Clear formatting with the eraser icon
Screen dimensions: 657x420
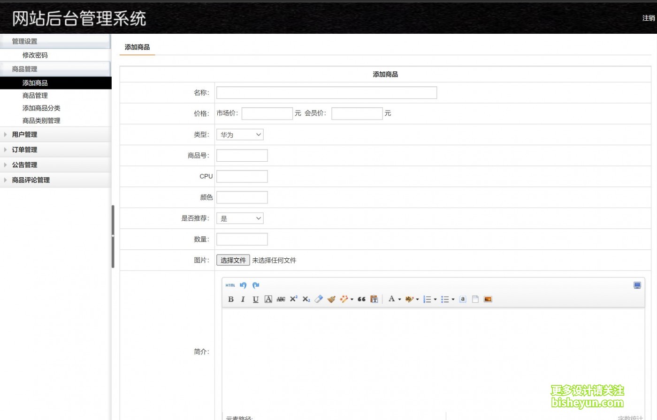pyautogui.click(x=319, y=299)
